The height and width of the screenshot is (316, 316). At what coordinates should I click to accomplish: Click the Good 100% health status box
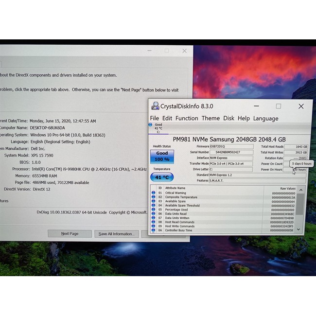click(x=162, y=156)
